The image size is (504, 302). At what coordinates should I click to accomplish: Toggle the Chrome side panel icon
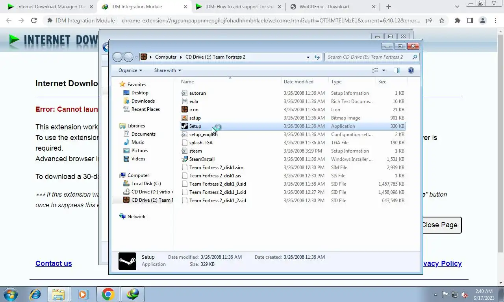[x=470, y=20]
